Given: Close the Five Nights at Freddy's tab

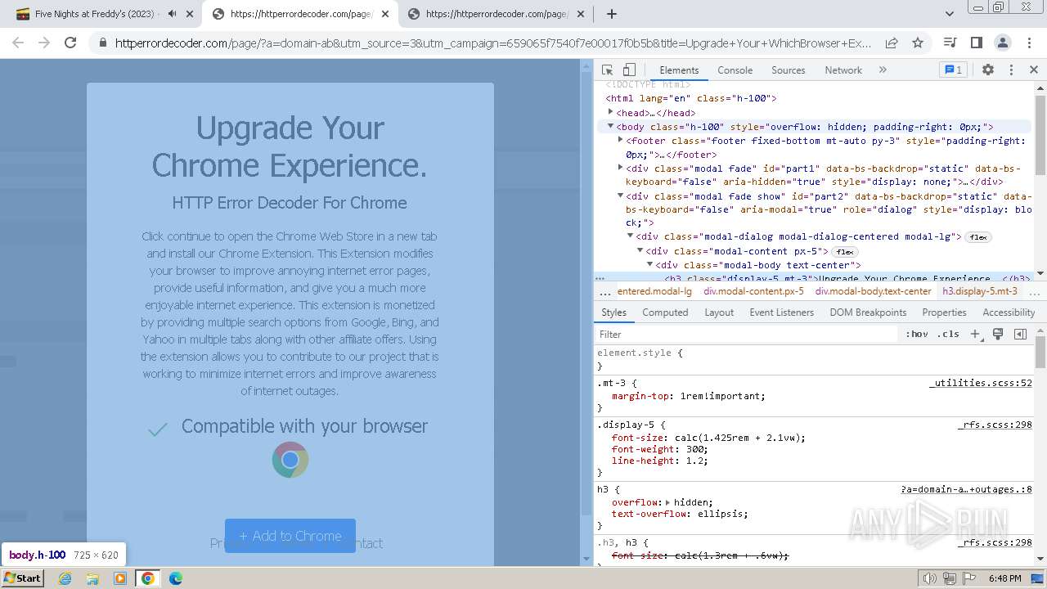Looking at the screenshot, I should [189, 14].
